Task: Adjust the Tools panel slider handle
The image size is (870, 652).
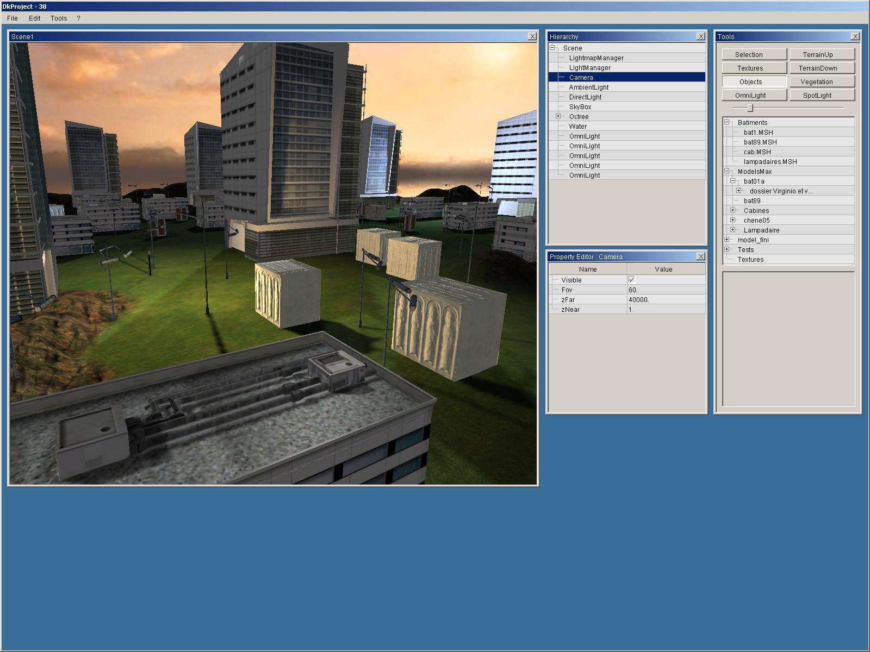Action: 750,108
